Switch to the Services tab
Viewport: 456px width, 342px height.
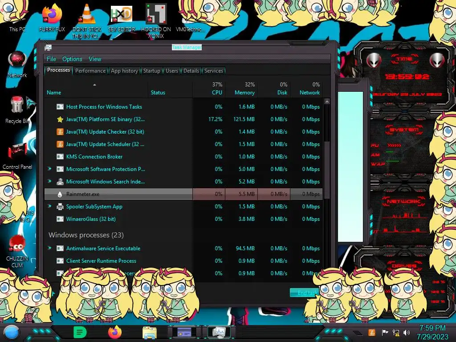(214, 71)
